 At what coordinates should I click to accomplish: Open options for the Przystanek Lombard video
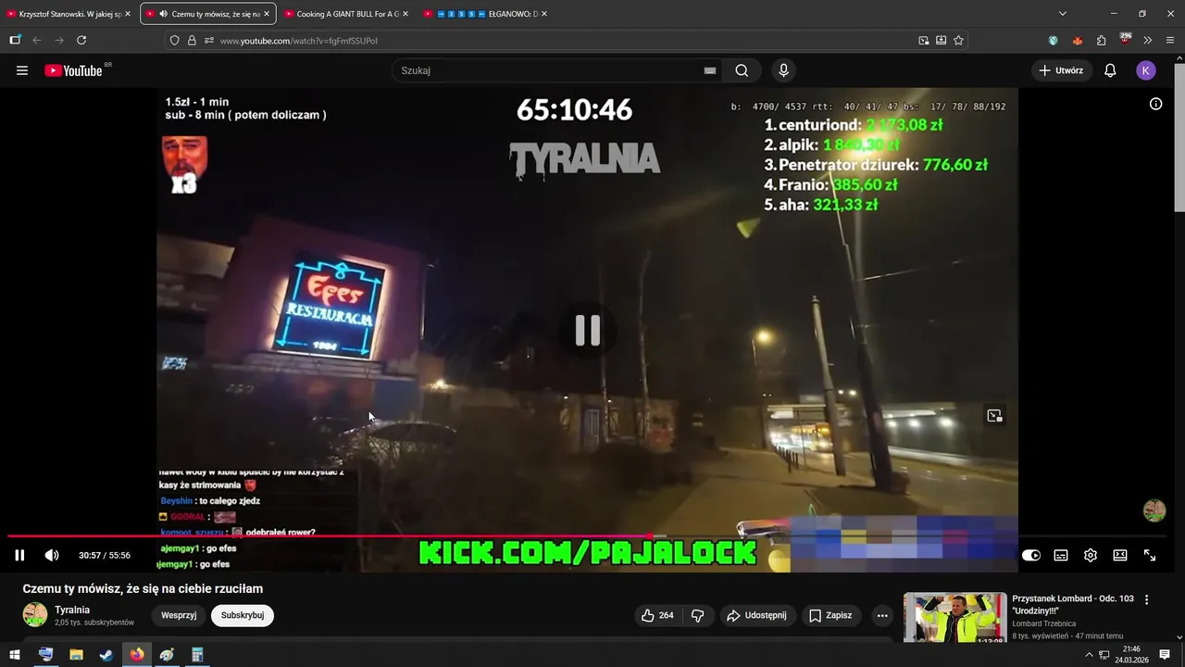click(x=1146, y=600)
